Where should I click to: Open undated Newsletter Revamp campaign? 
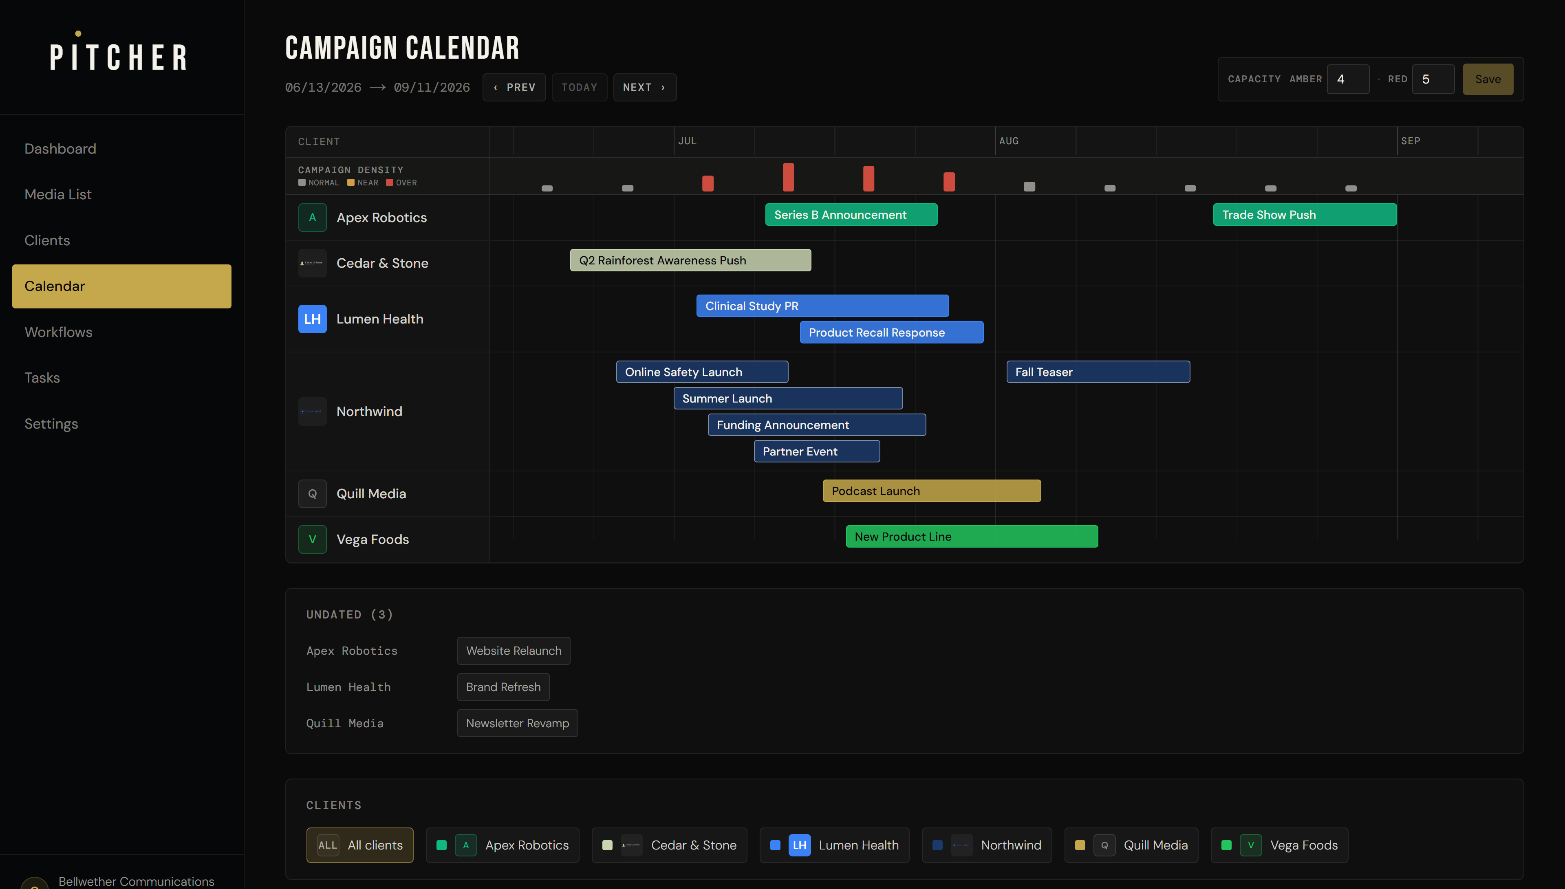coord(517,723)
